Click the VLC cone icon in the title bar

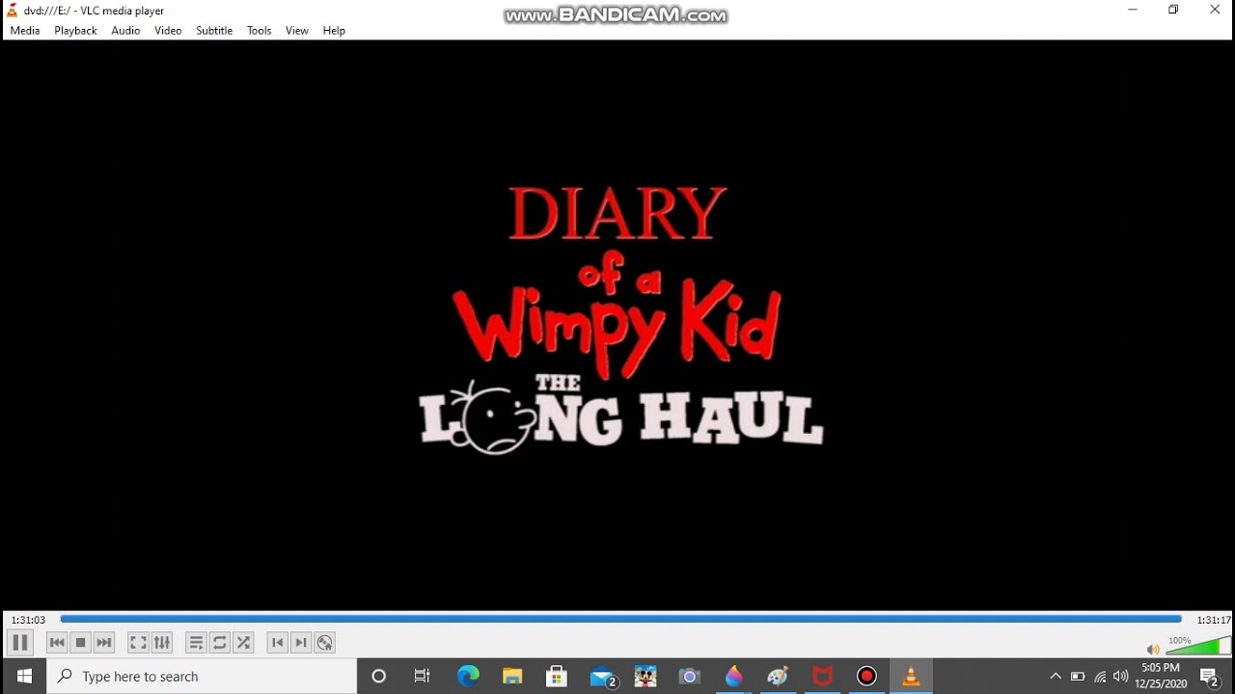(x=12, y=11)
